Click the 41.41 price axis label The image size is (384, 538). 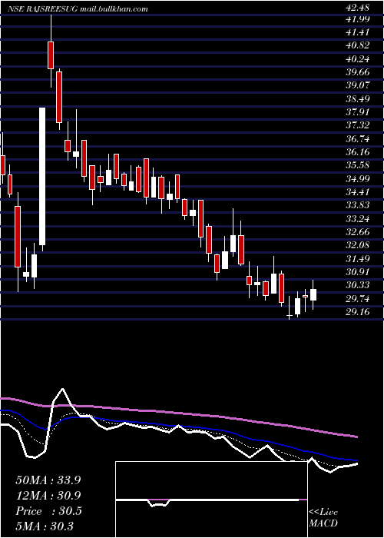357,32
